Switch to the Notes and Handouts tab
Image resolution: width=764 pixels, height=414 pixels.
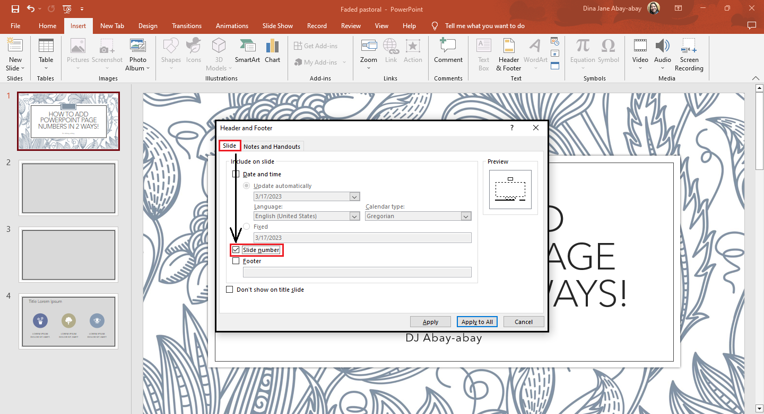272,146
